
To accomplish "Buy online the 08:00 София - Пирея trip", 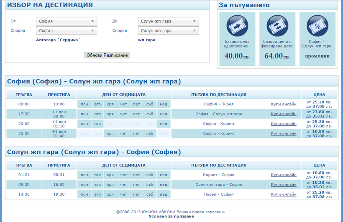I will coord(284,104).
